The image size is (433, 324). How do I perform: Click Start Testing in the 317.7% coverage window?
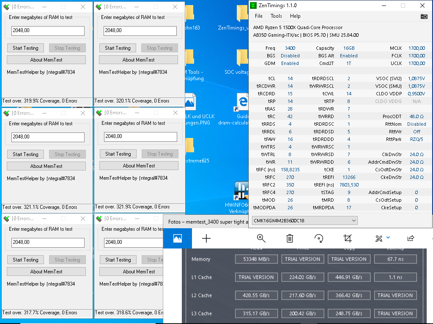coord(25,260)
